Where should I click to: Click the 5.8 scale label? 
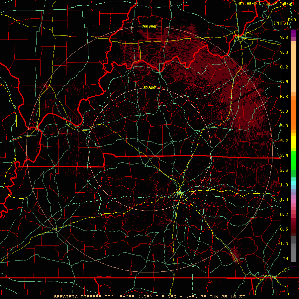[284, 111]
